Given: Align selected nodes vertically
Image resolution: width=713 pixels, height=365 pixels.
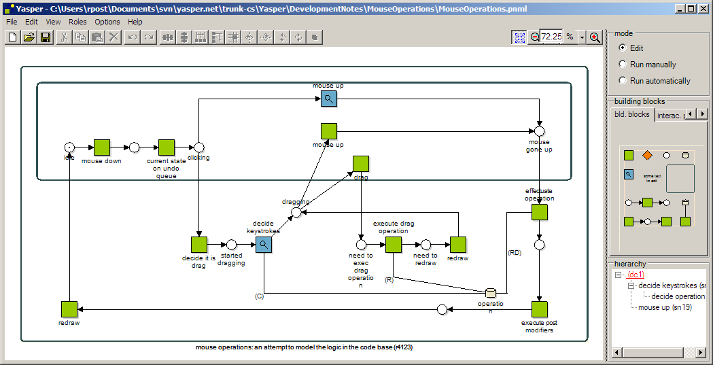Looking at the screenshot, I should [184, 37].
